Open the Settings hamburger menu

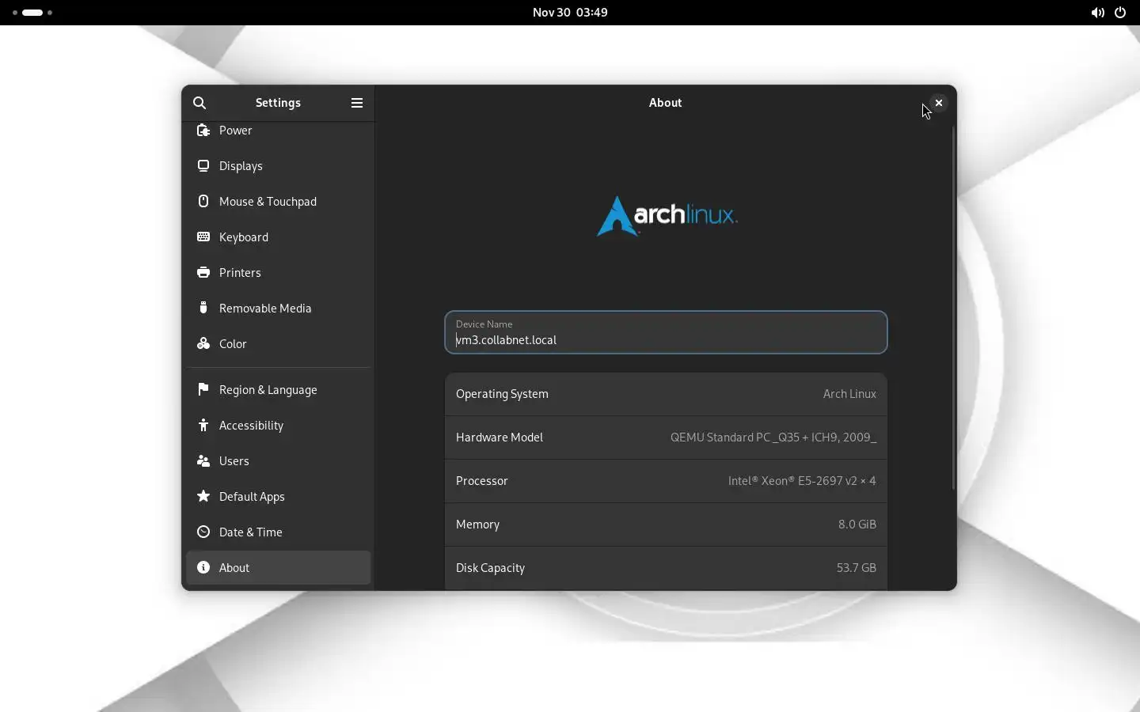point(357,103)
